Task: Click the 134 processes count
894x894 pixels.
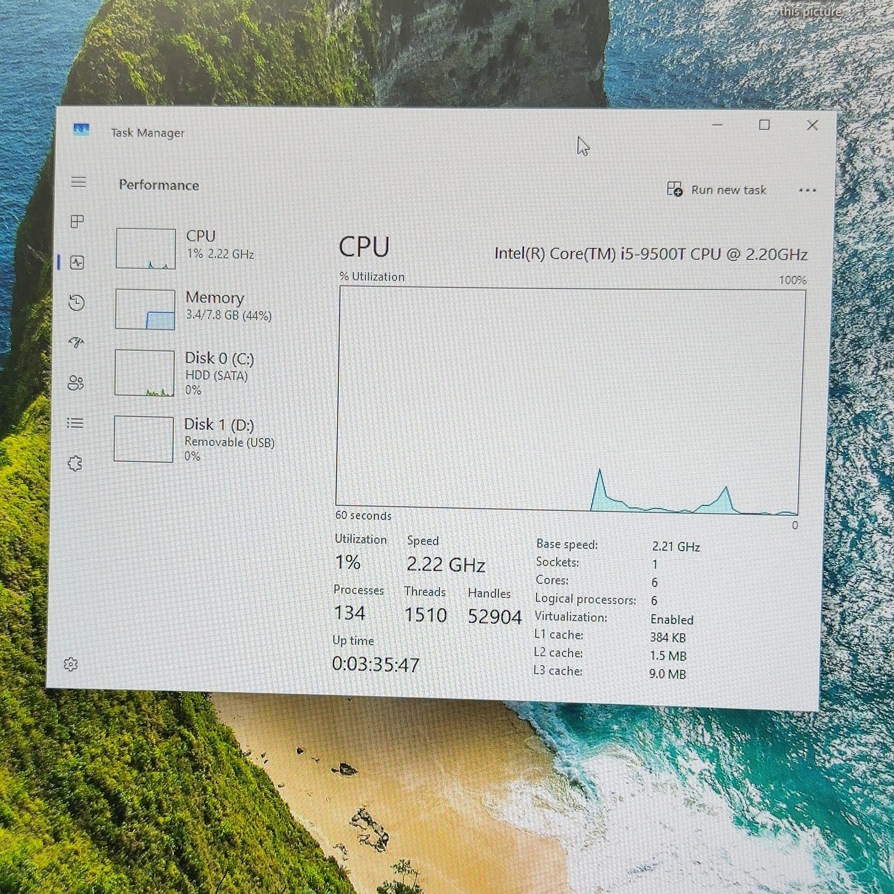Action: click(350, 612)
